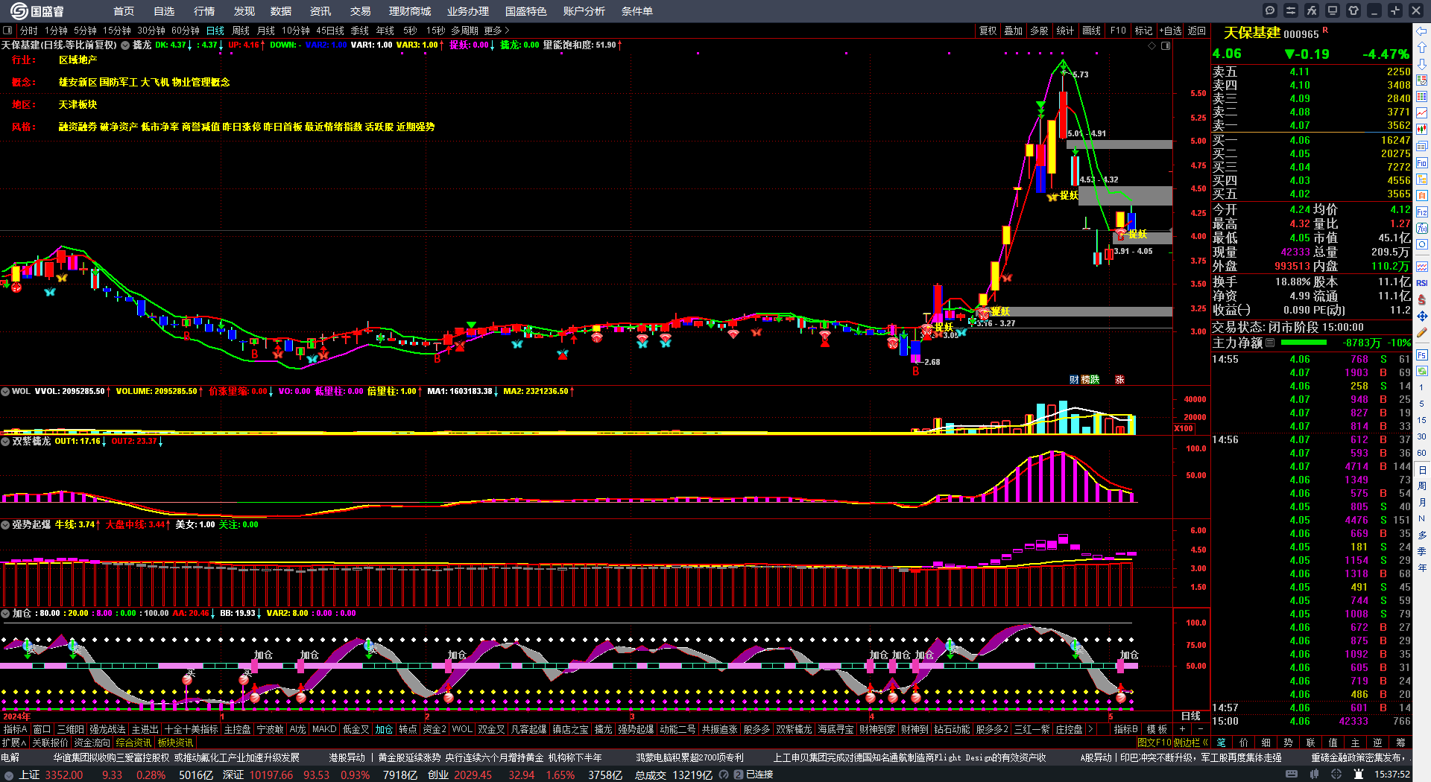Screen dimensions: 1431x782
Task: Click the back arrow in right sidebar
Action: tap(1422, 31)
